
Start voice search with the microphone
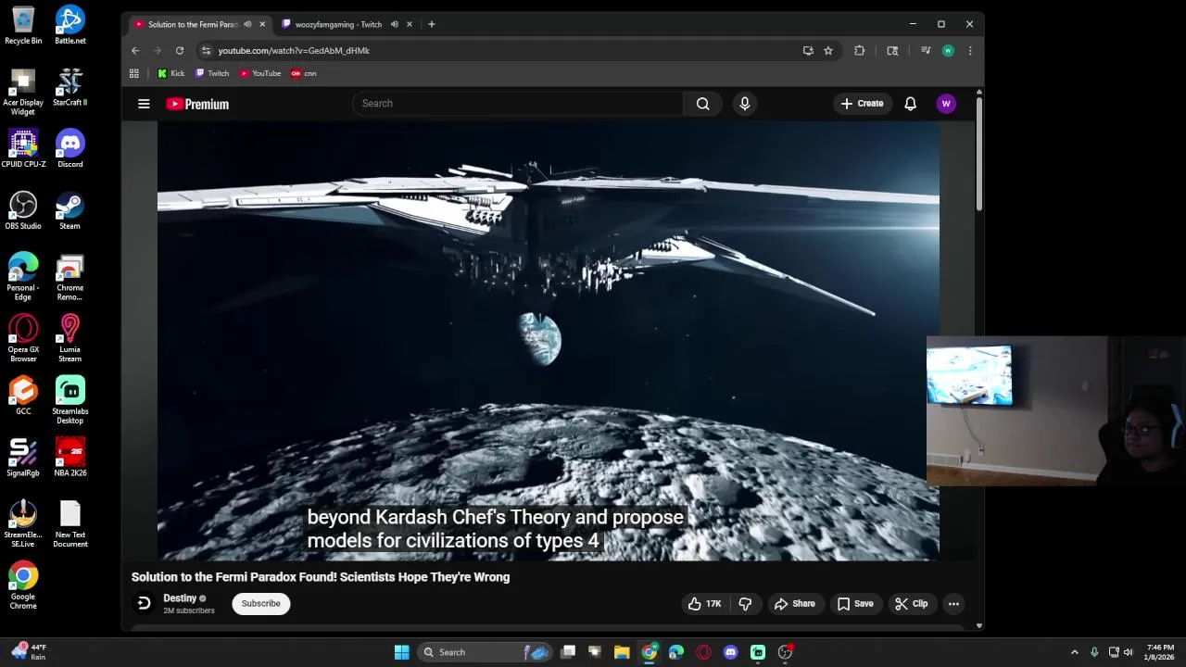[744, 104]
